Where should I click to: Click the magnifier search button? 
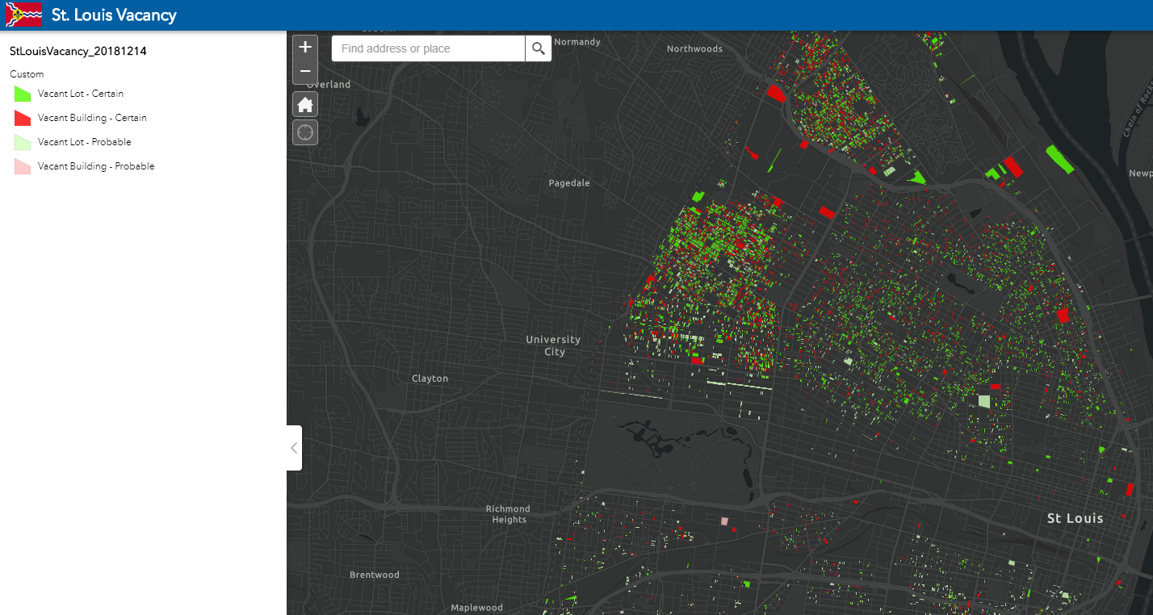click(539, 48)
